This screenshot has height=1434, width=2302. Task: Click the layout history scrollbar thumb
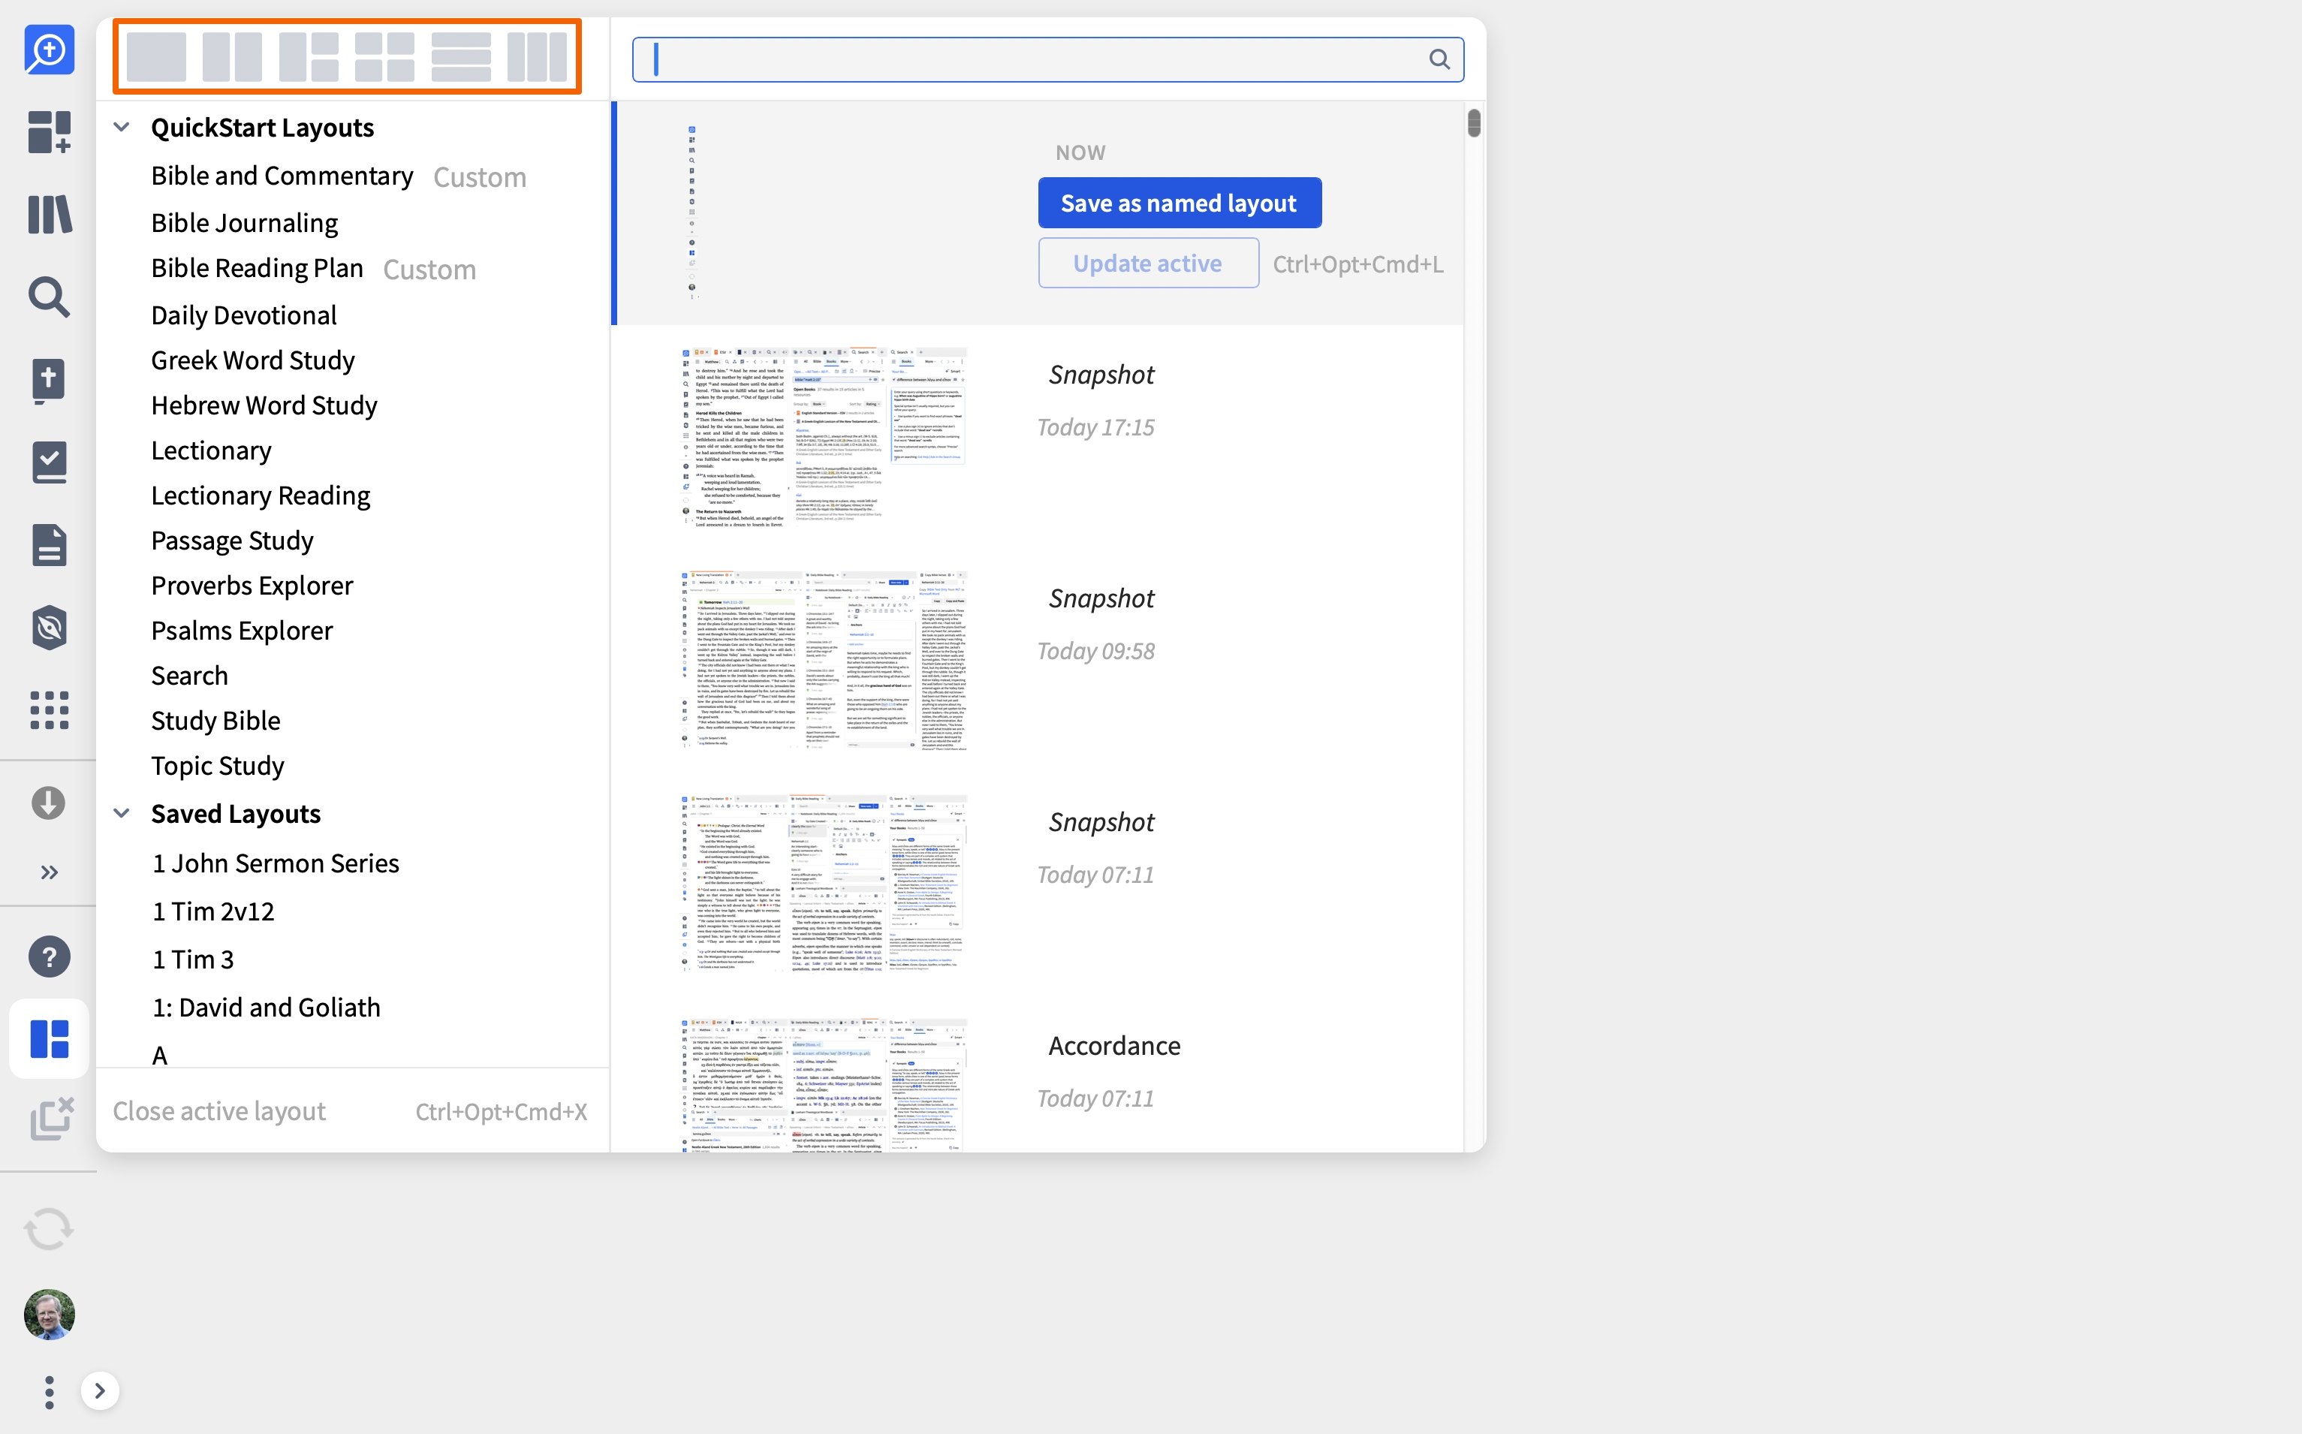(x=1473, y=123)
